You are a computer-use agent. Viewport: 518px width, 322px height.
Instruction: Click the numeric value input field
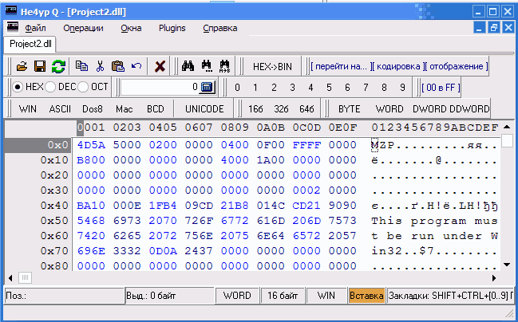click(x=160, y=87)
